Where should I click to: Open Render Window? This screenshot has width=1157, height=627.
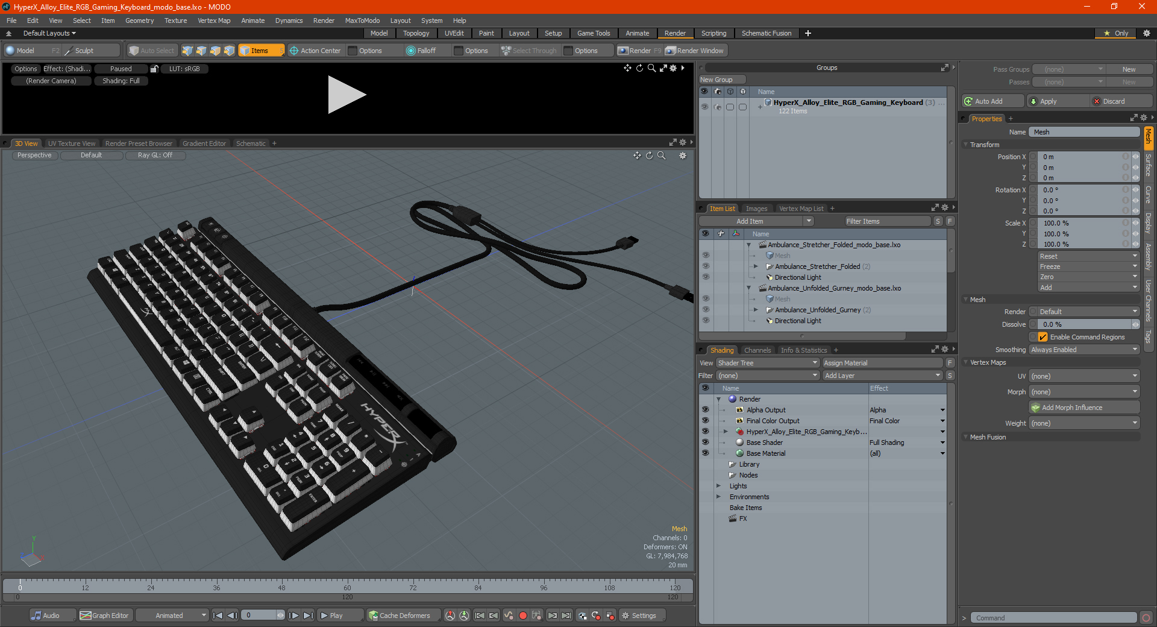click(x=695, y=51)
